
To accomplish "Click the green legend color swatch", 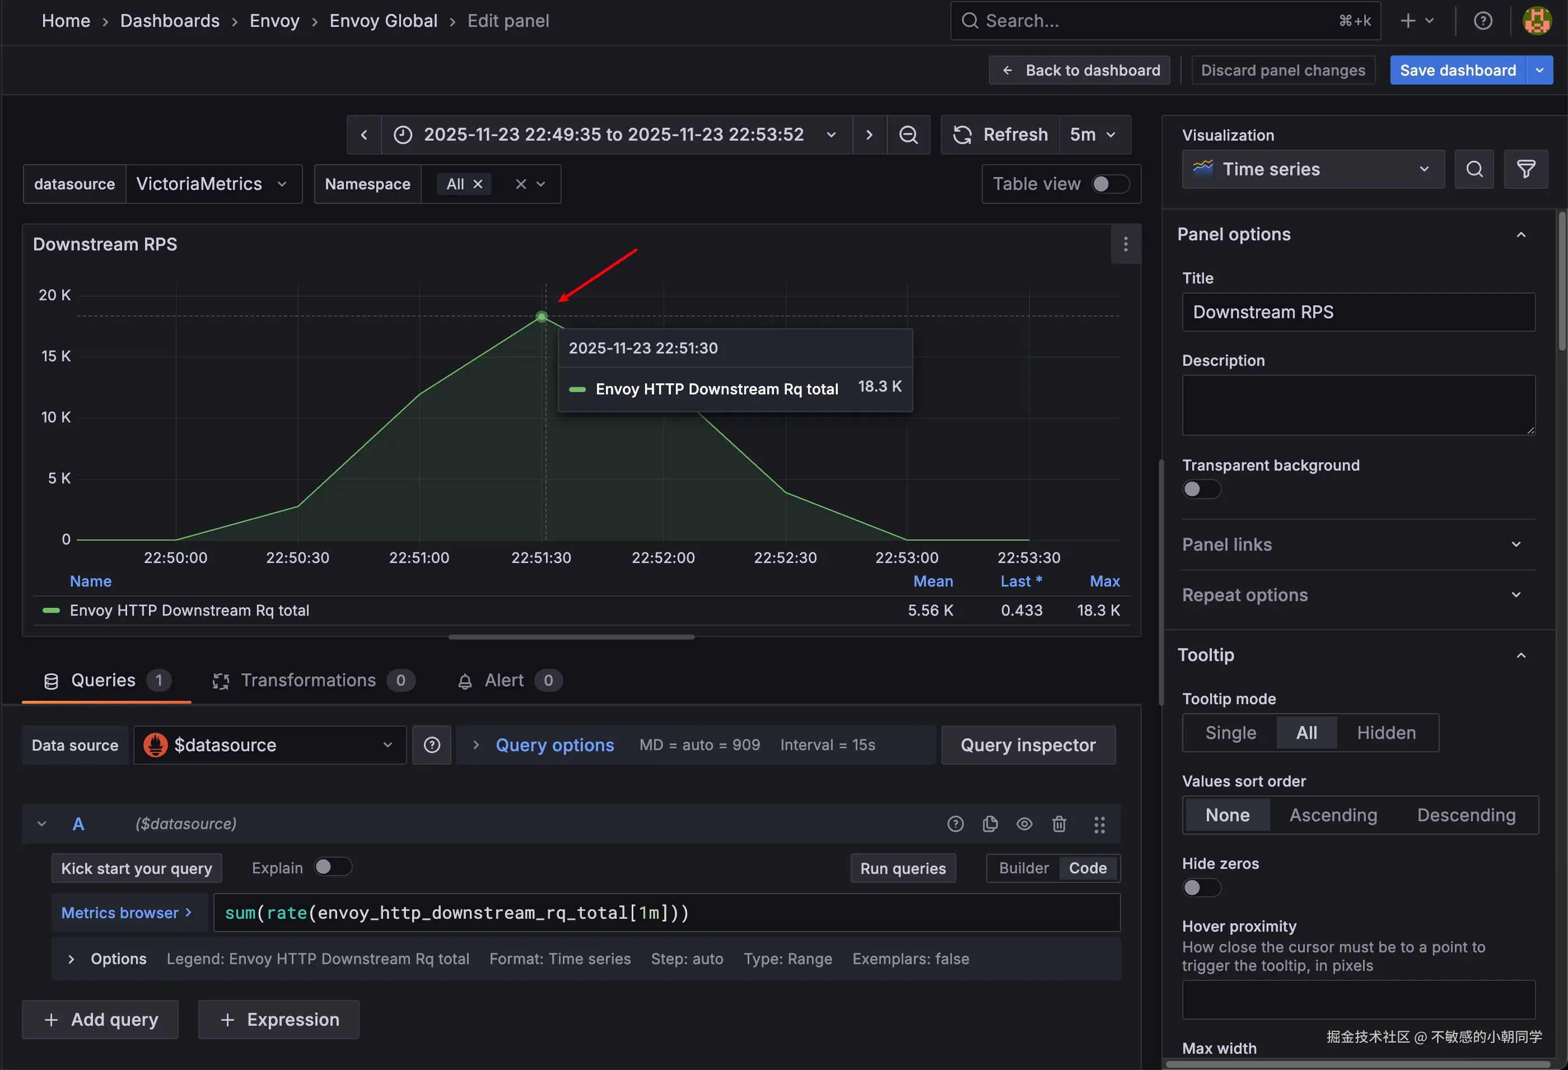I will click(x=52, y=610).
